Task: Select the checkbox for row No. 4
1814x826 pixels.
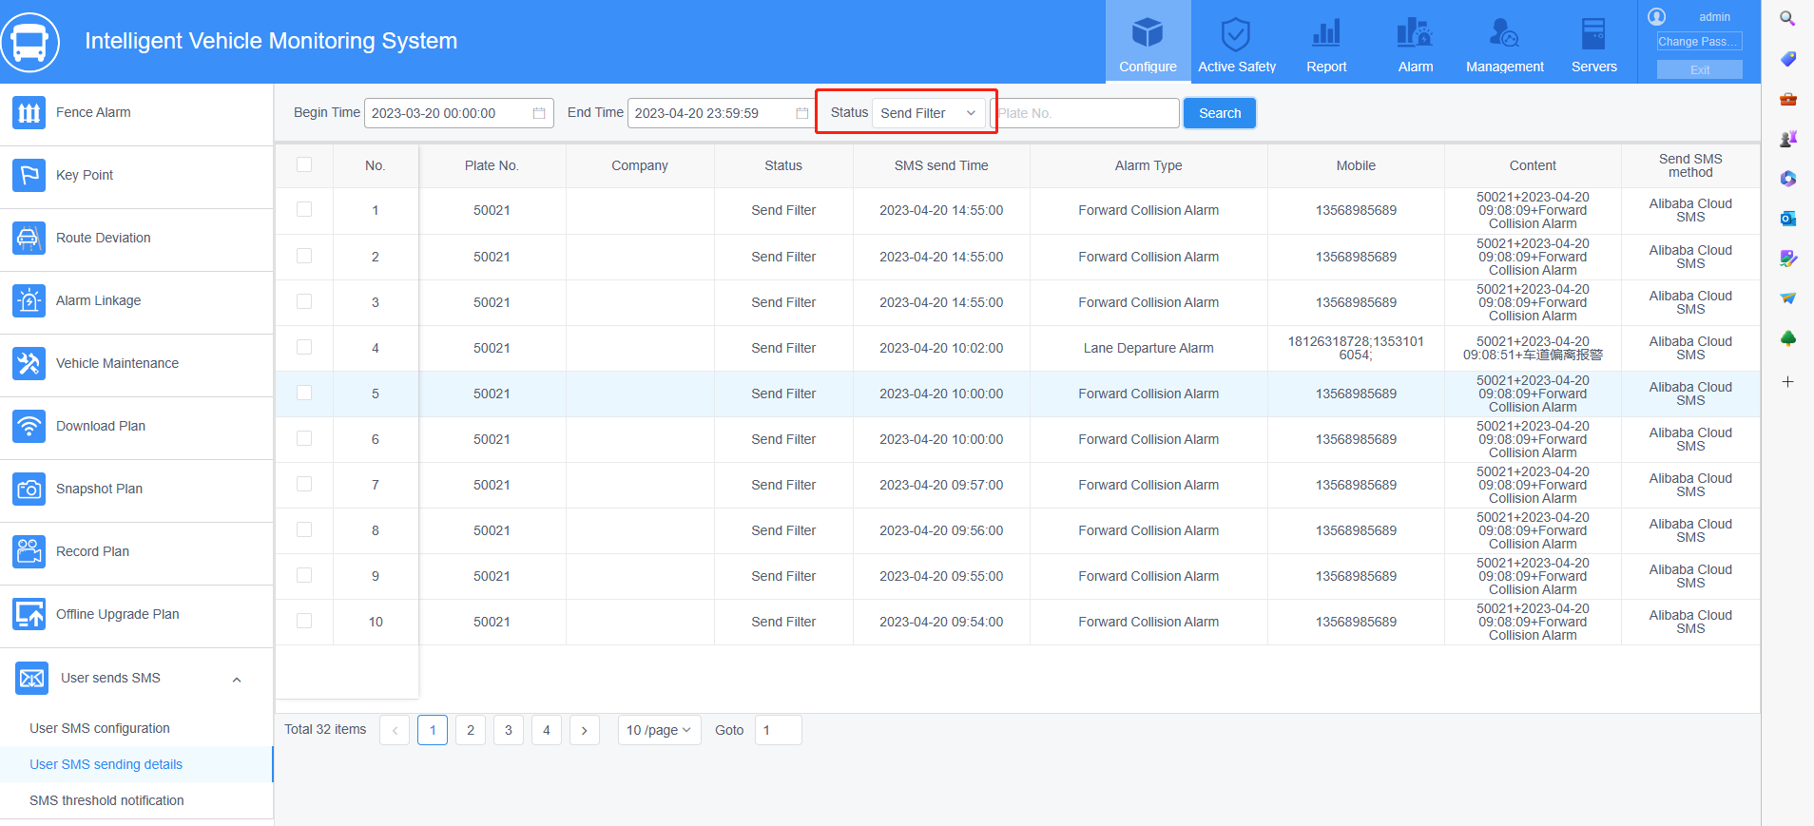Action: (x=304, y=347)
